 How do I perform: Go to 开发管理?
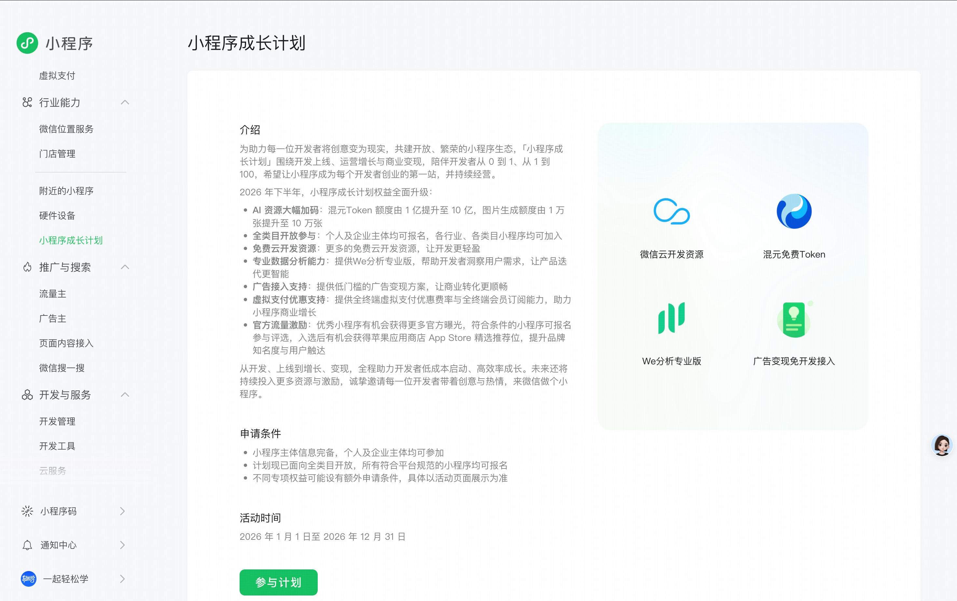tap(57, 421)
